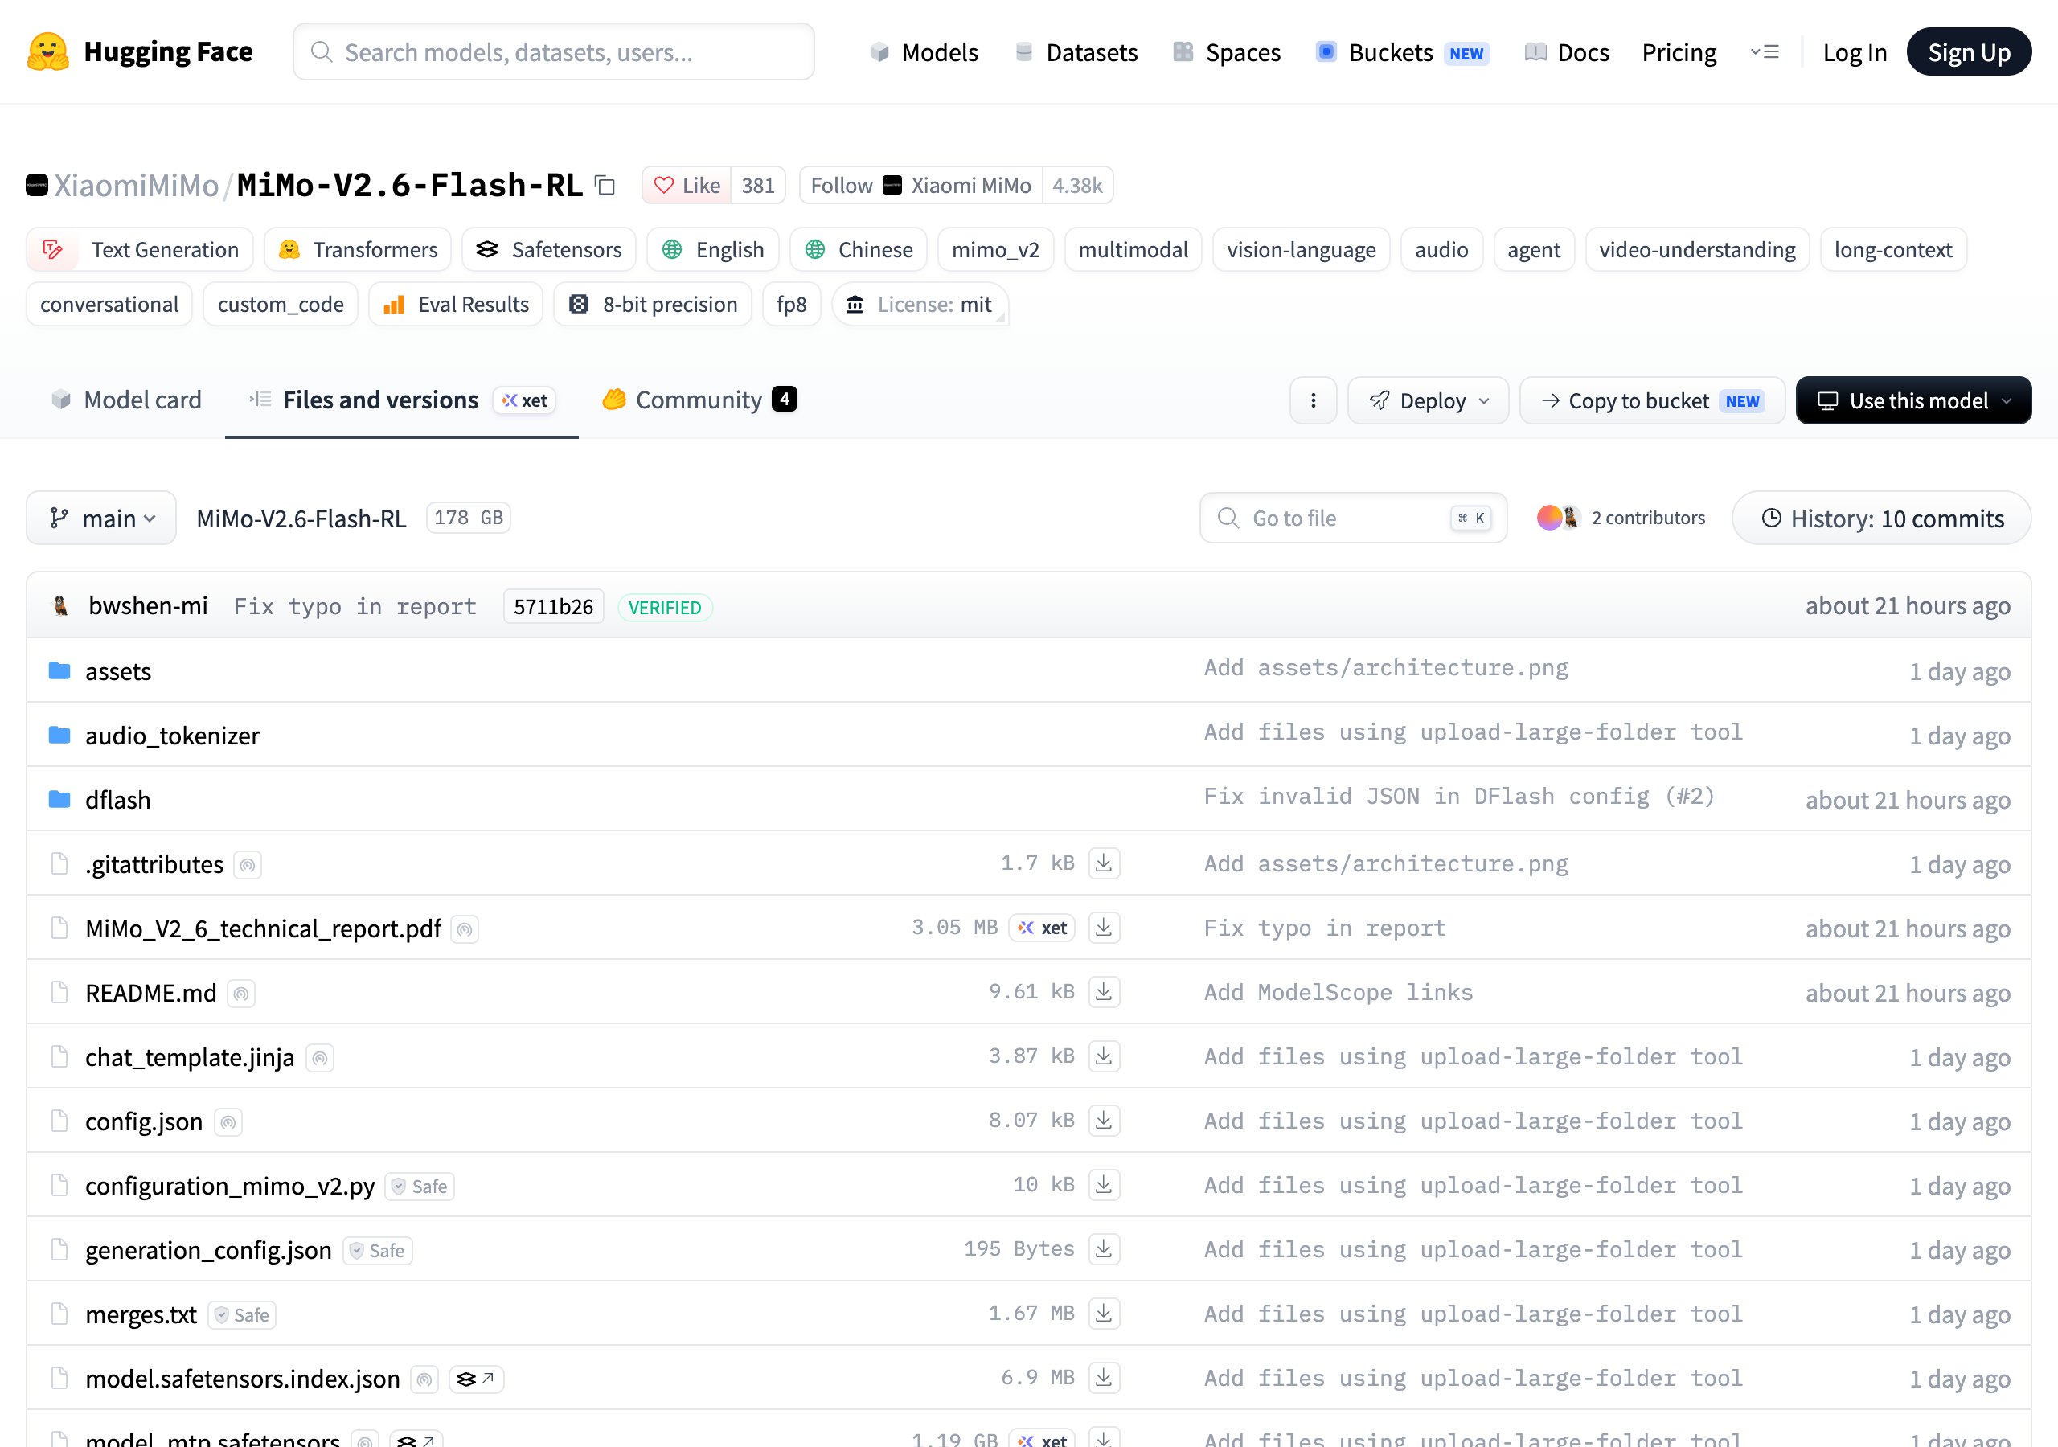The image size is (2058, 1447).
Task: Select the Files and versions tab
Action: pyautogui.click(x=402, y=400)
